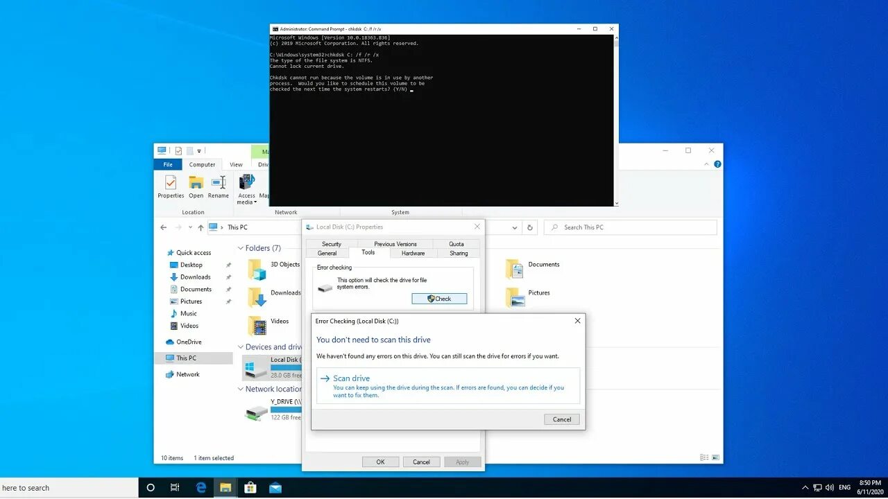Image resolution: width=888 pixels, height=499 pixels.
Task: Click the Search This PC field
Action: pos(630,227)
